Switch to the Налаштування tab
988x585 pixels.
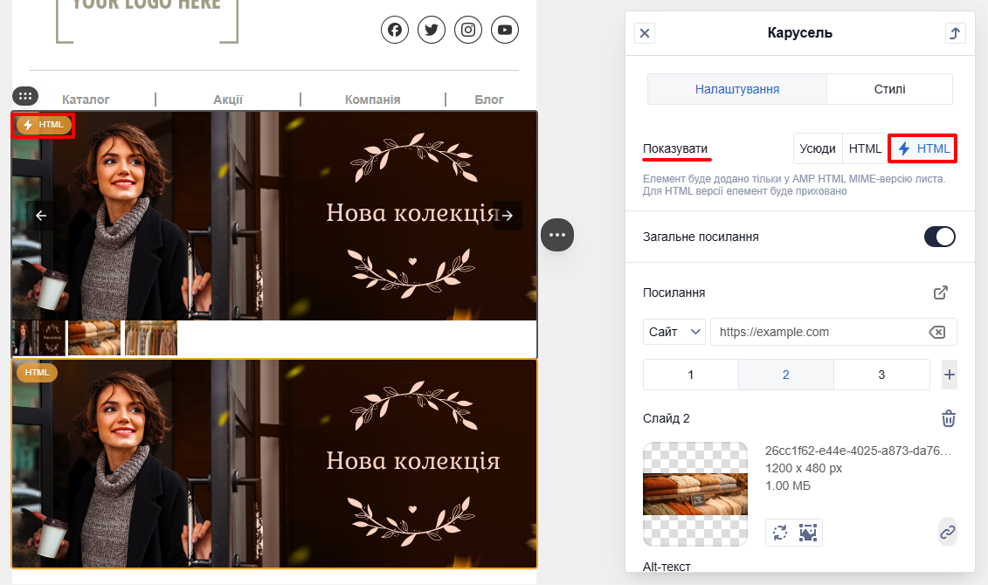coord(736,89)
